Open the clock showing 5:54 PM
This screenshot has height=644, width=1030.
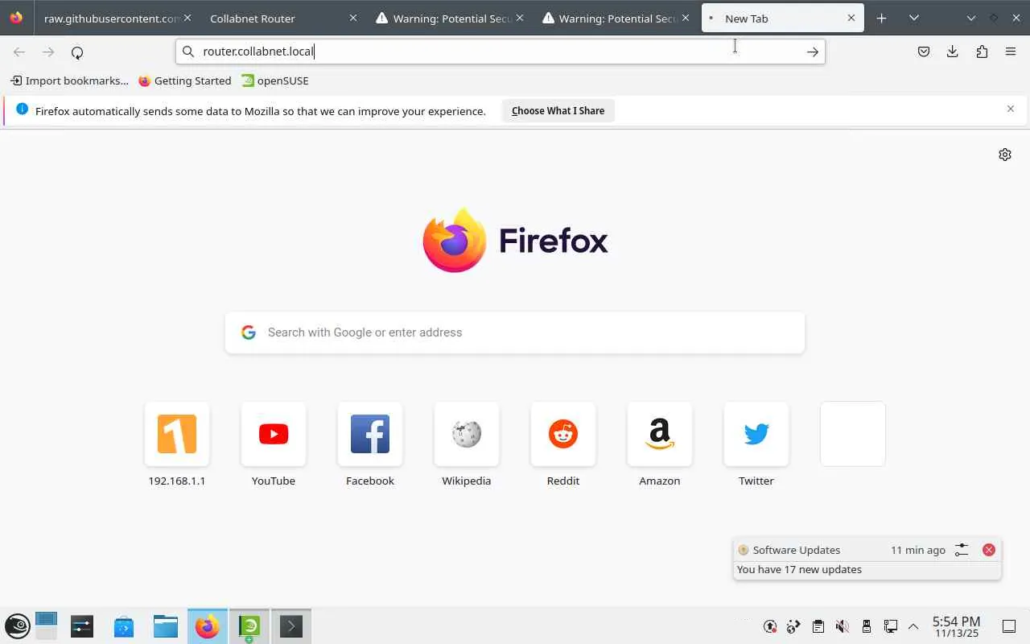pyautogui.click(x=956, y=626)
